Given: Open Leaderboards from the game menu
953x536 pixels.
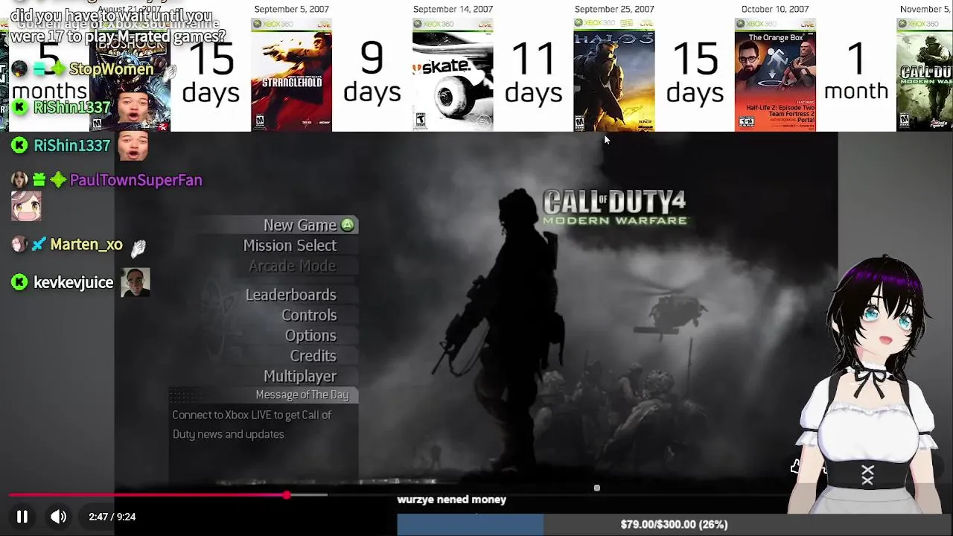Looking at the screenshot, I should (291, 295).
